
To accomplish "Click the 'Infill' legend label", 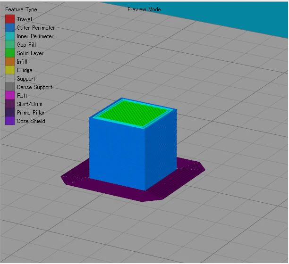I will click(x=22, y=62).
